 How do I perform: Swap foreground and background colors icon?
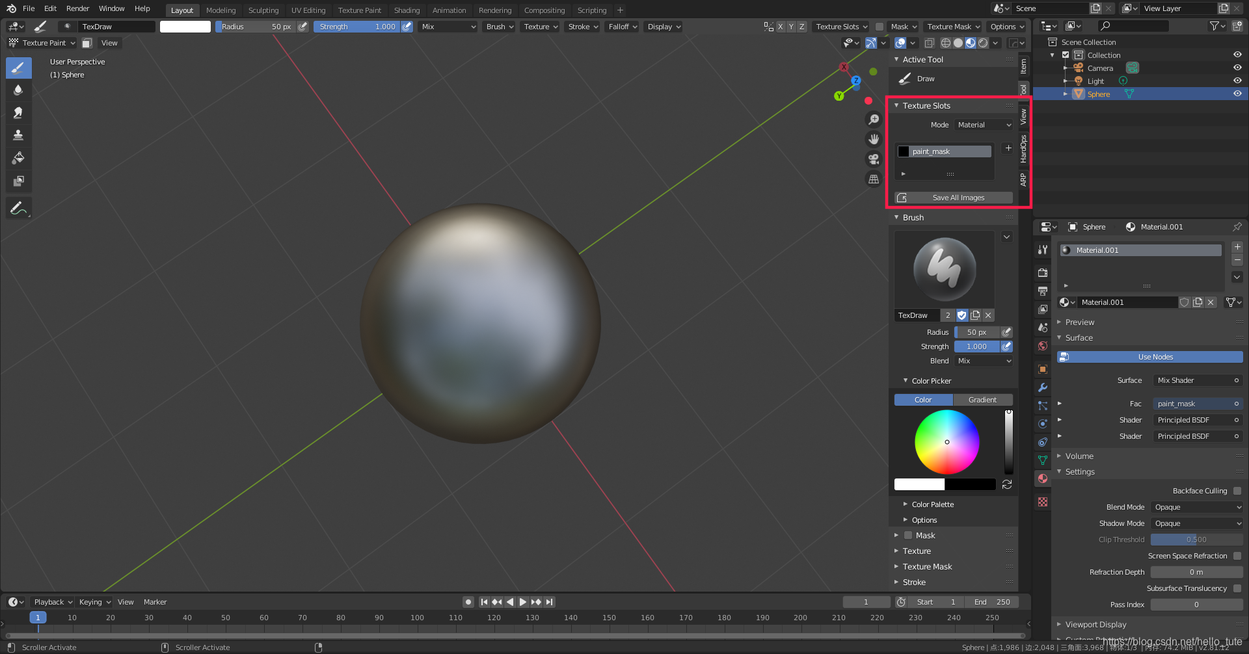pos(1007,484)
